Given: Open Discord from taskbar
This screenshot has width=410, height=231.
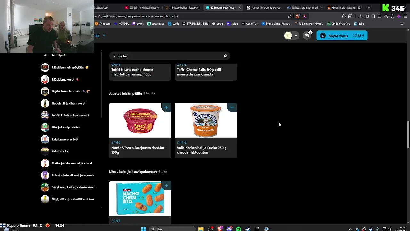Looking at the screenshot, I should pos(229,229).
